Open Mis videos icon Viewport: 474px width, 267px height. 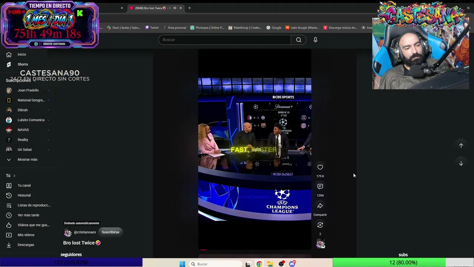click(9, 235)
